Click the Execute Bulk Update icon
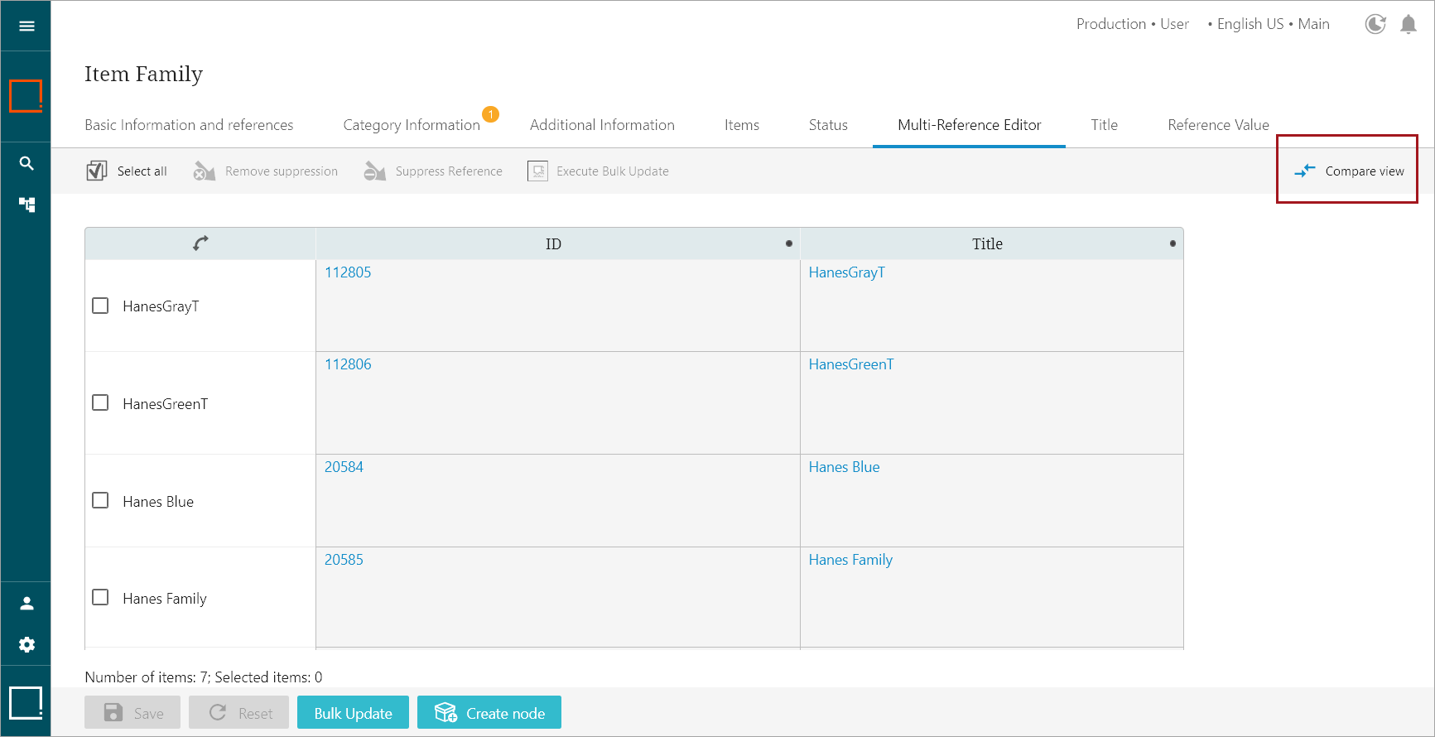Image resolution: width=1435 pixels, height=737 pixels. point(537,171)
